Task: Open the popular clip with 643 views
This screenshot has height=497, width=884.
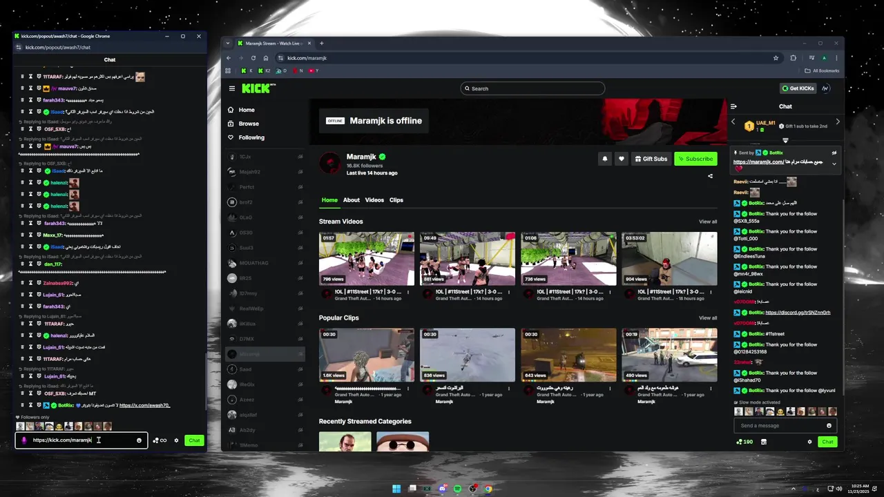Action: click(568, 355)
